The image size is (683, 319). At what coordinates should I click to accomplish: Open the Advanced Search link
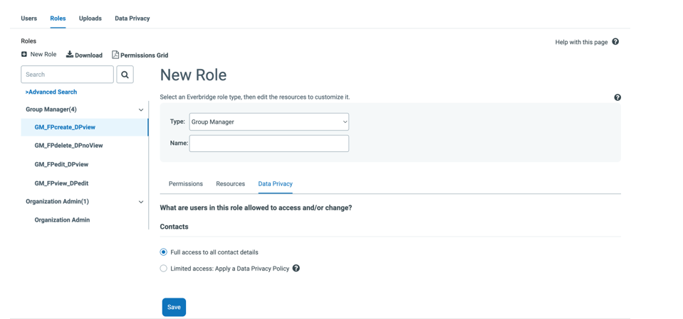click(x=51, y=92)
